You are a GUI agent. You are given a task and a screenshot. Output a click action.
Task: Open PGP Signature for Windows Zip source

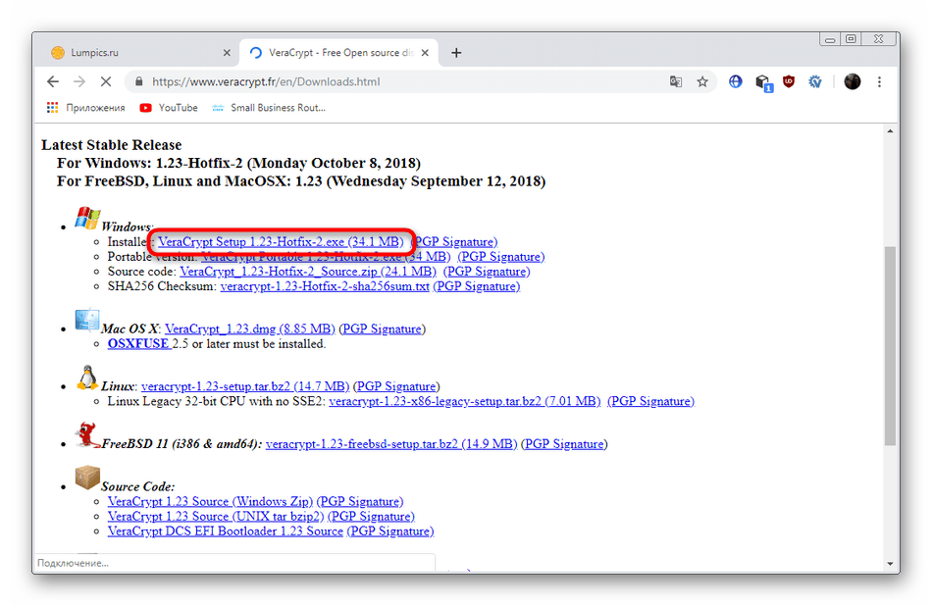[x=360, y=502]
